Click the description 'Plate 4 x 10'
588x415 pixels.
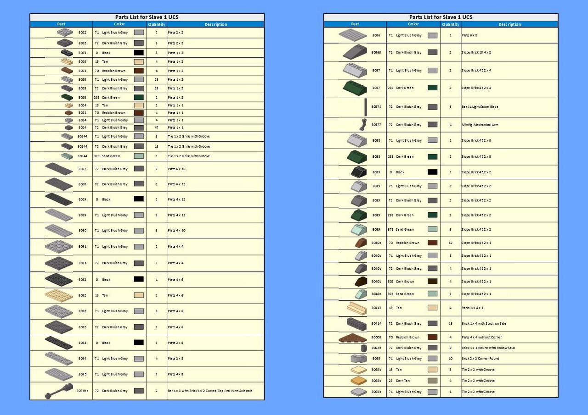point(177,231)
